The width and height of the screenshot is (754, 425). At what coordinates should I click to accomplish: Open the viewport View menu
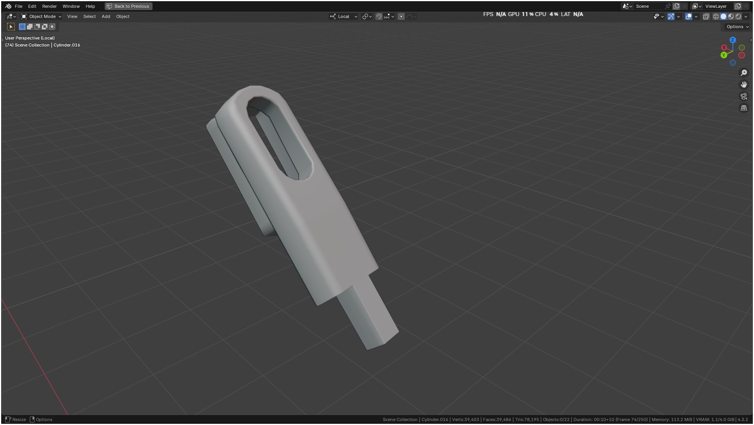(72, 16)
